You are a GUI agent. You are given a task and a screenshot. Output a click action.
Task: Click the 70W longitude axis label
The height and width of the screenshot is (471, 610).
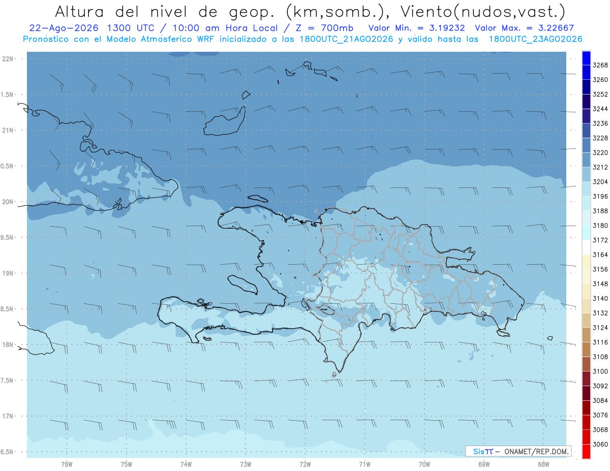(424, 463)
